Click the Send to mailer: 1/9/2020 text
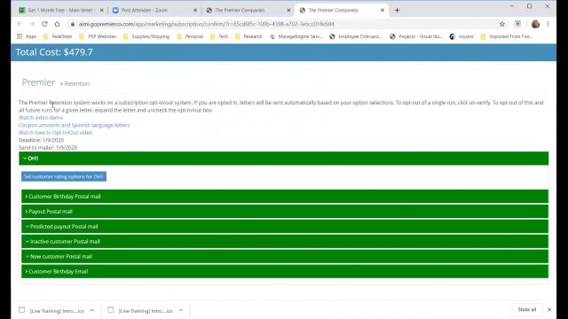 point(48,148)
